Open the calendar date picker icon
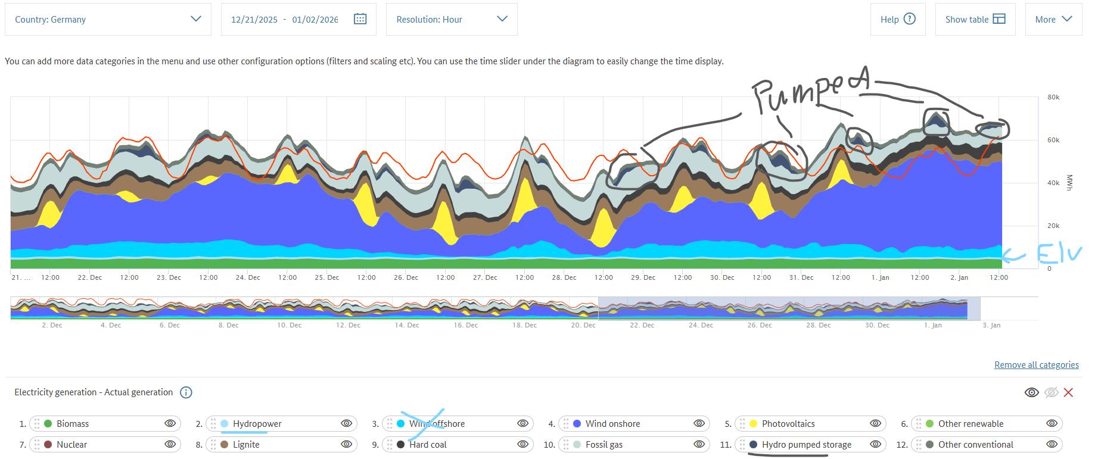Image resolution: width=1098 pixels, height=459 pixels. pyautogui.click(x=360, y=19)
